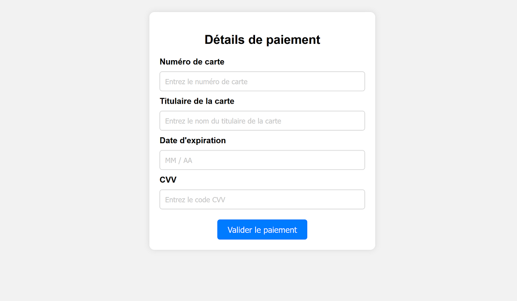The image size is (517, 301).
Task: Click the 'Titulaire de la carte' label
Action: (197, 101)
